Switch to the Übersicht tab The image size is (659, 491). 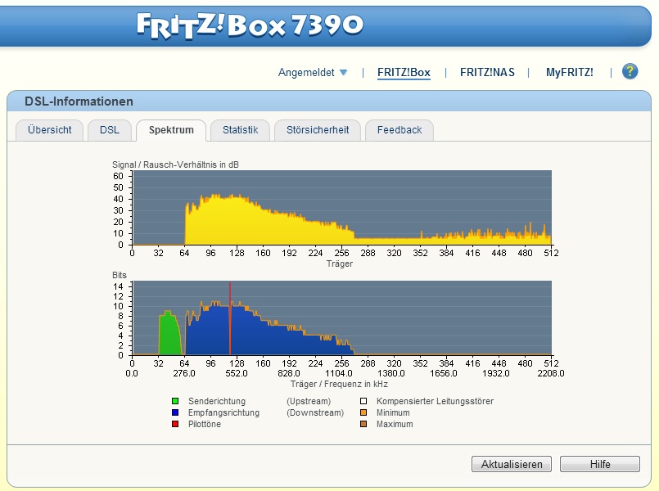click(x=50, y=130)
